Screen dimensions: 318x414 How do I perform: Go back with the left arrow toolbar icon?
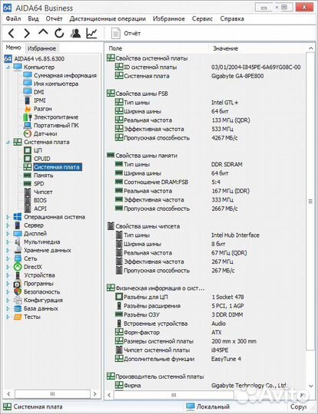pyautogui.click(x=11, y=34)
